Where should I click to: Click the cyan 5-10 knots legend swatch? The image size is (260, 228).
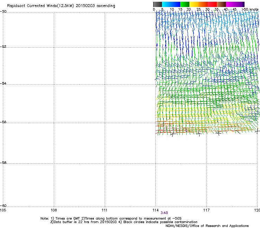pyautogui.click(x=167, y=4)
